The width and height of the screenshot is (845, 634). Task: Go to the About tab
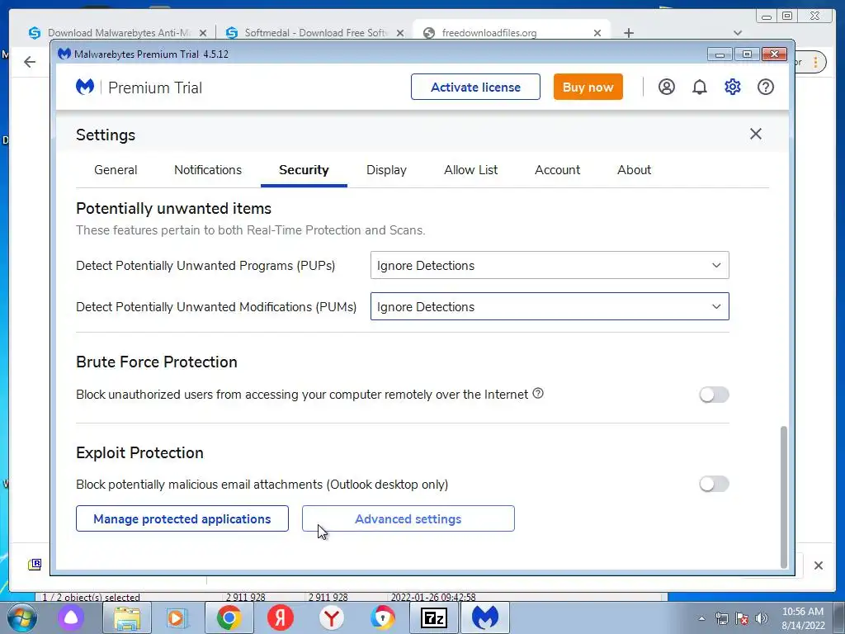(x=634, y=170)
